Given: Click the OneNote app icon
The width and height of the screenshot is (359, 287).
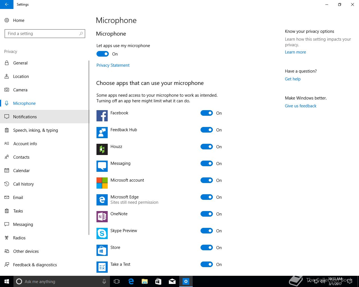Looking at the screenshot, I should (102, 217).
